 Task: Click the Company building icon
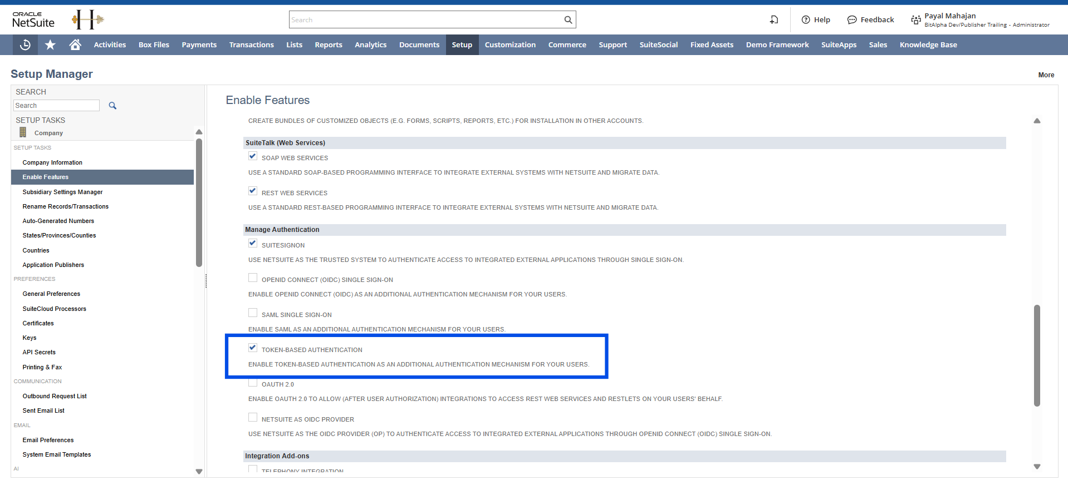(x=23, y=132)
